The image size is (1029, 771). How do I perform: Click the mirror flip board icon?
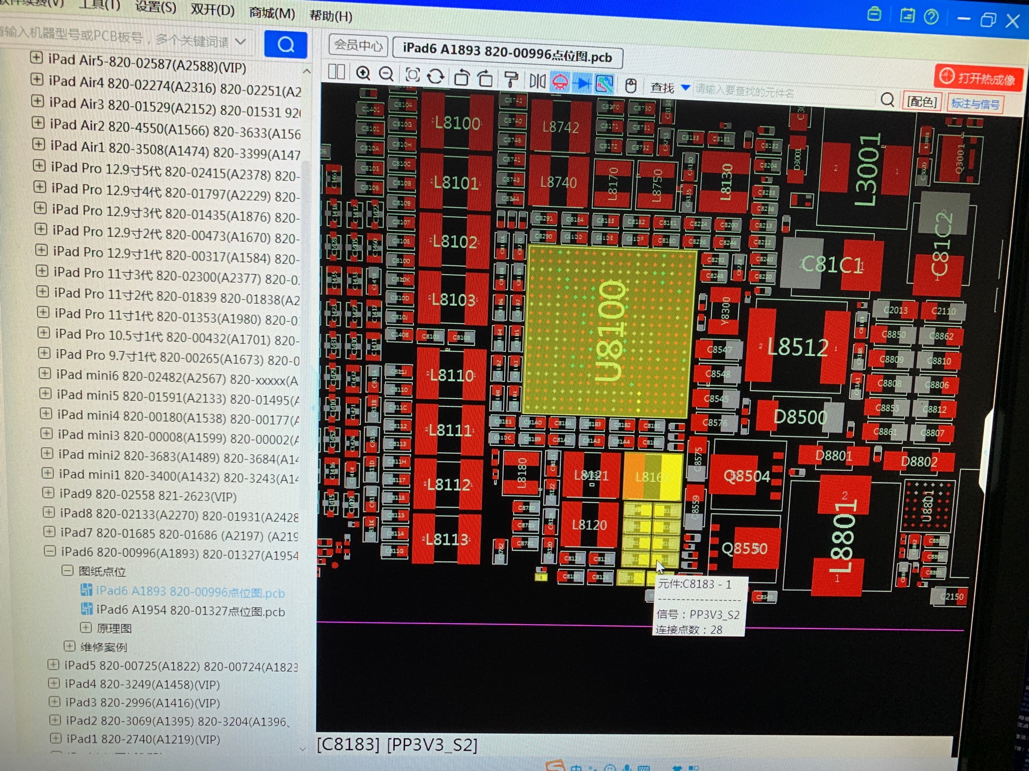(537, 81)
